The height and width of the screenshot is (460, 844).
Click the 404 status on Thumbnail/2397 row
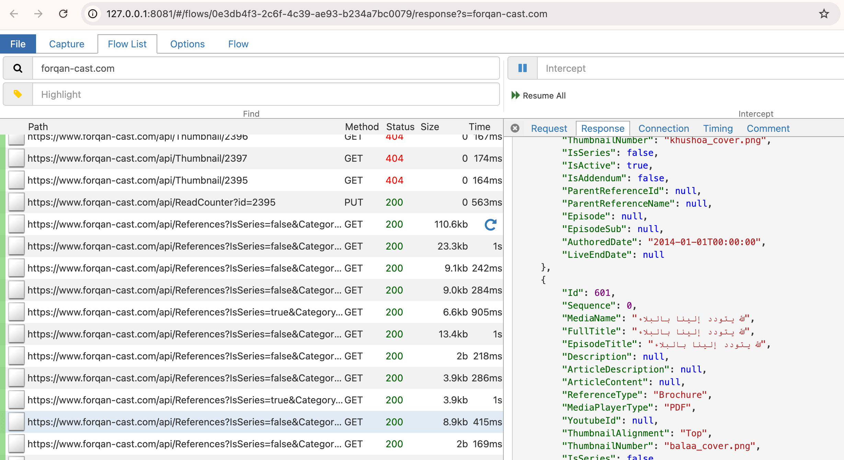[394, 158]
